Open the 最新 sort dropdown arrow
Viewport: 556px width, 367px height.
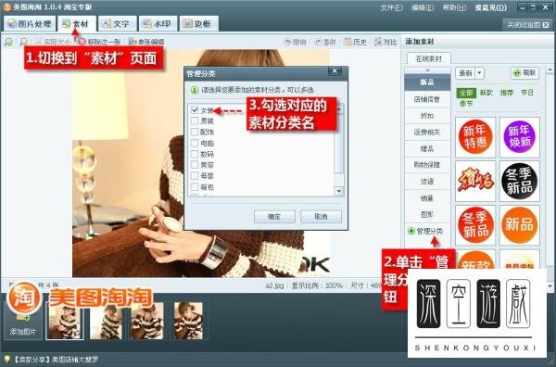click(479, 73)
